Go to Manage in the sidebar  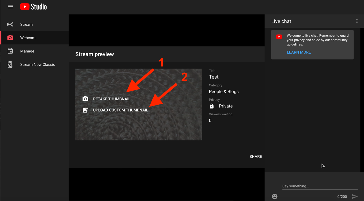tap(27, 51)
